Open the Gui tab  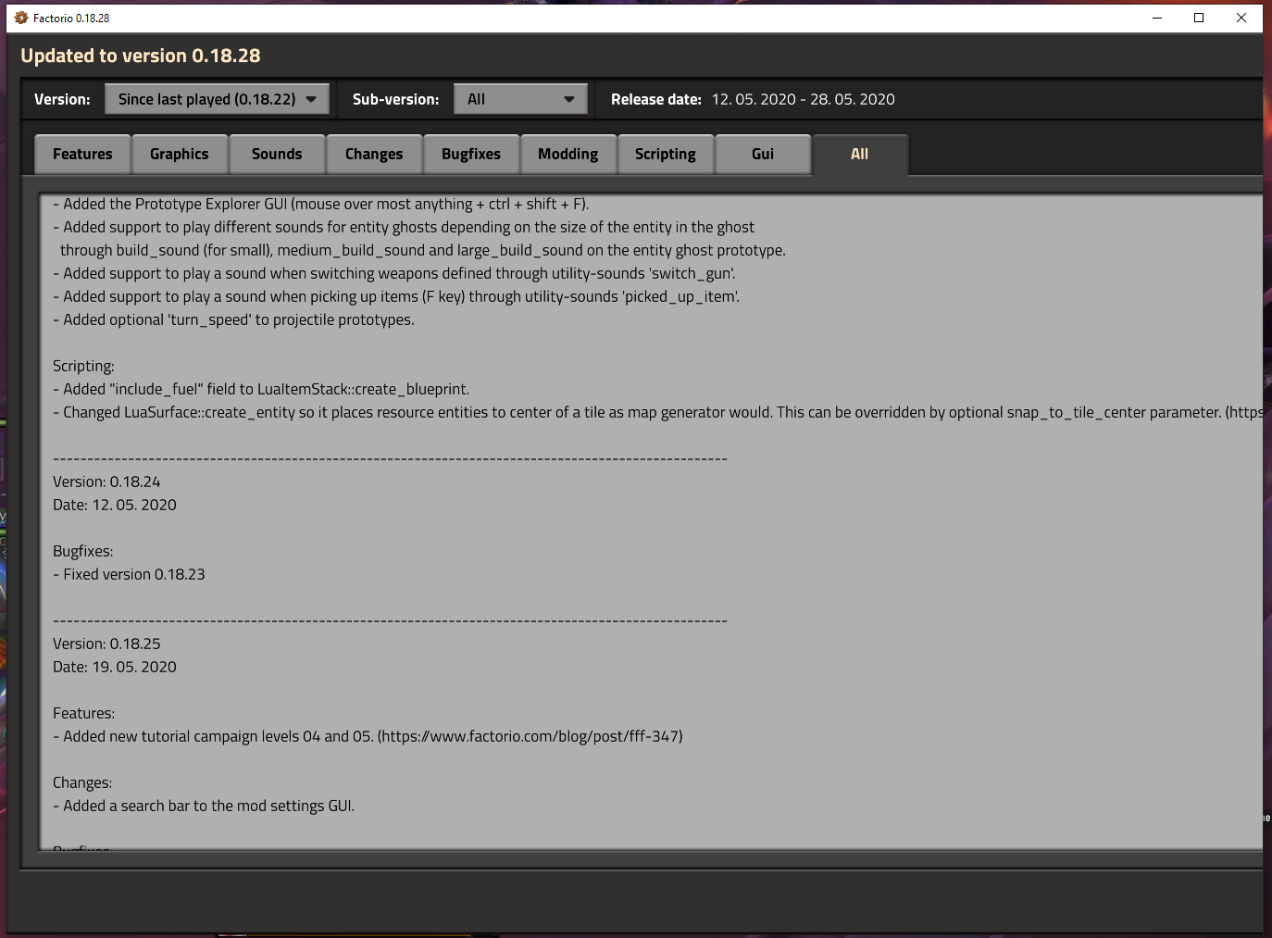763,154
